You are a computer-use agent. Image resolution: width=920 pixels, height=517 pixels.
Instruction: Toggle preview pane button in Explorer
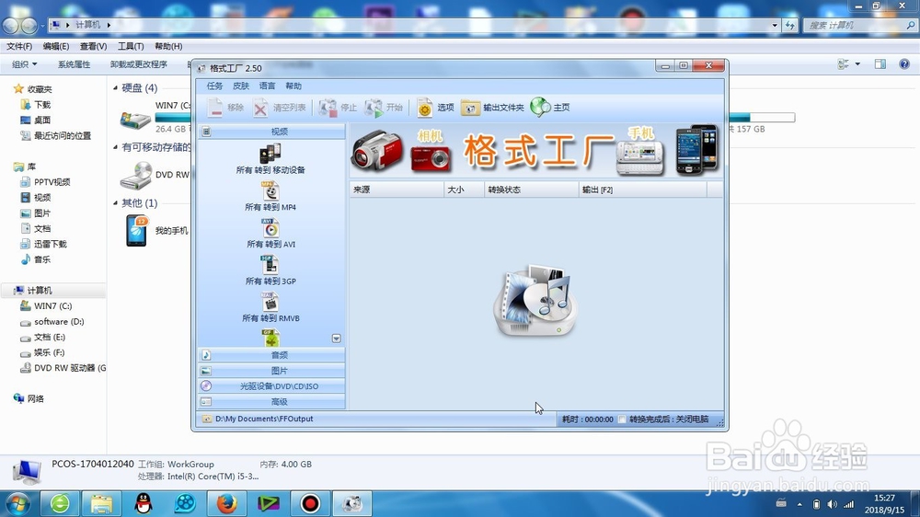(x=880, y=64)
